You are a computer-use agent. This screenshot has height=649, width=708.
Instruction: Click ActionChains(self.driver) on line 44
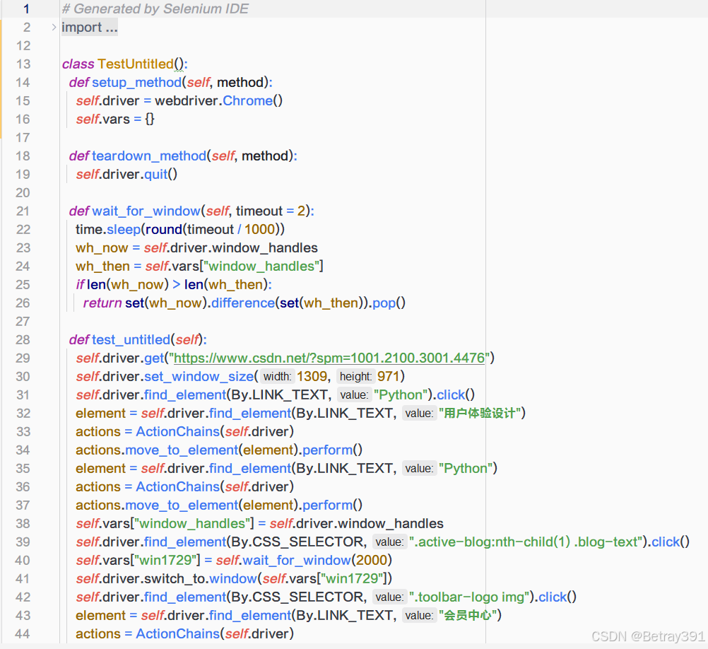(215, 633)
